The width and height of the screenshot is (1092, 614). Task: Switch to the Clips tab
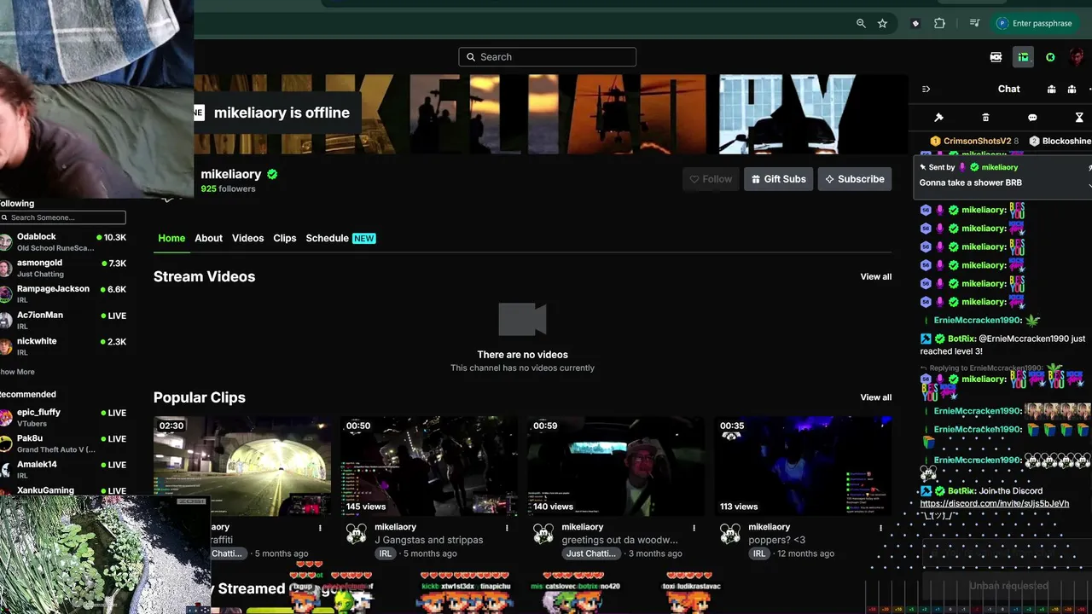coord(285,238)
